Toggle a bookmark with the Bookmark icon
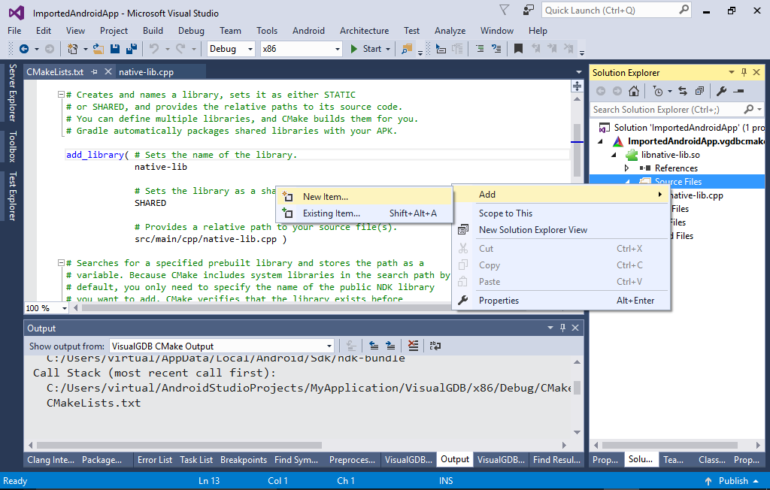The width and height of the screenshot is (770, 490). 518,49
